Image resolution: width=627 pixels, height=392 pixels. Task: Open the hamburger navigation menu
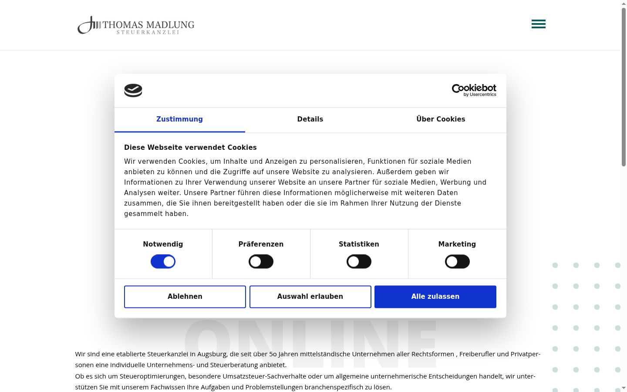(539, 24)
